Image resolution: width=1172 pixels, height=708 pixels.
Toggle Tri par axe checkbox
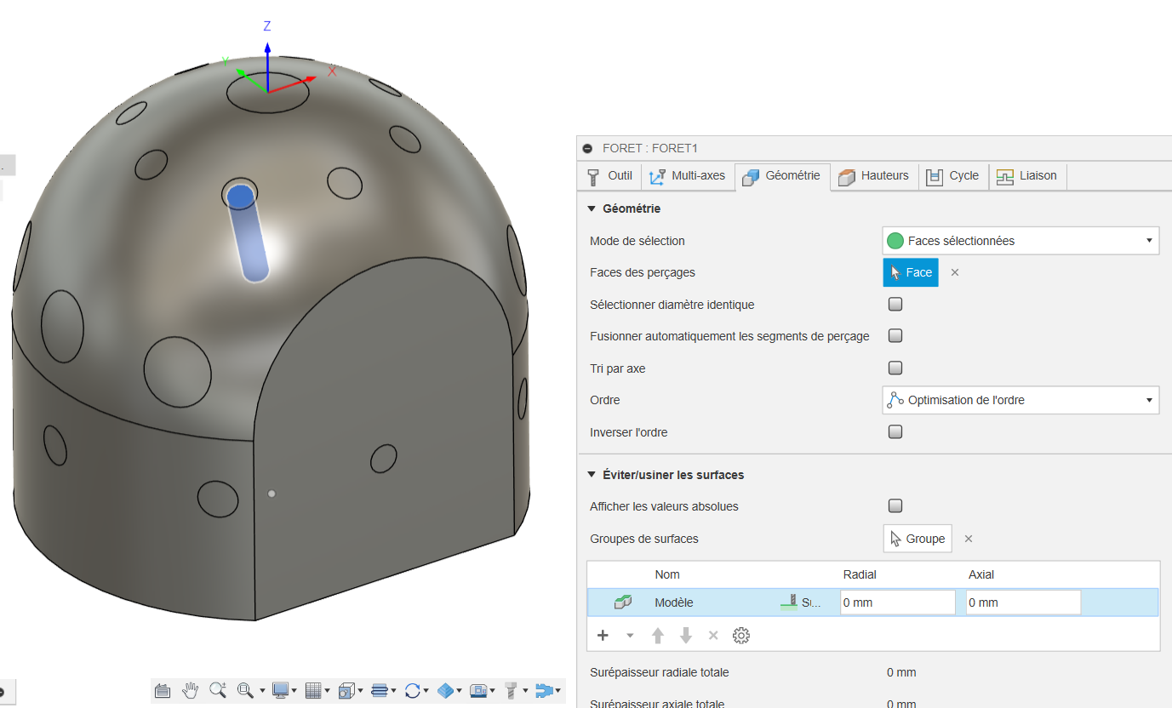tap(895, 368)
